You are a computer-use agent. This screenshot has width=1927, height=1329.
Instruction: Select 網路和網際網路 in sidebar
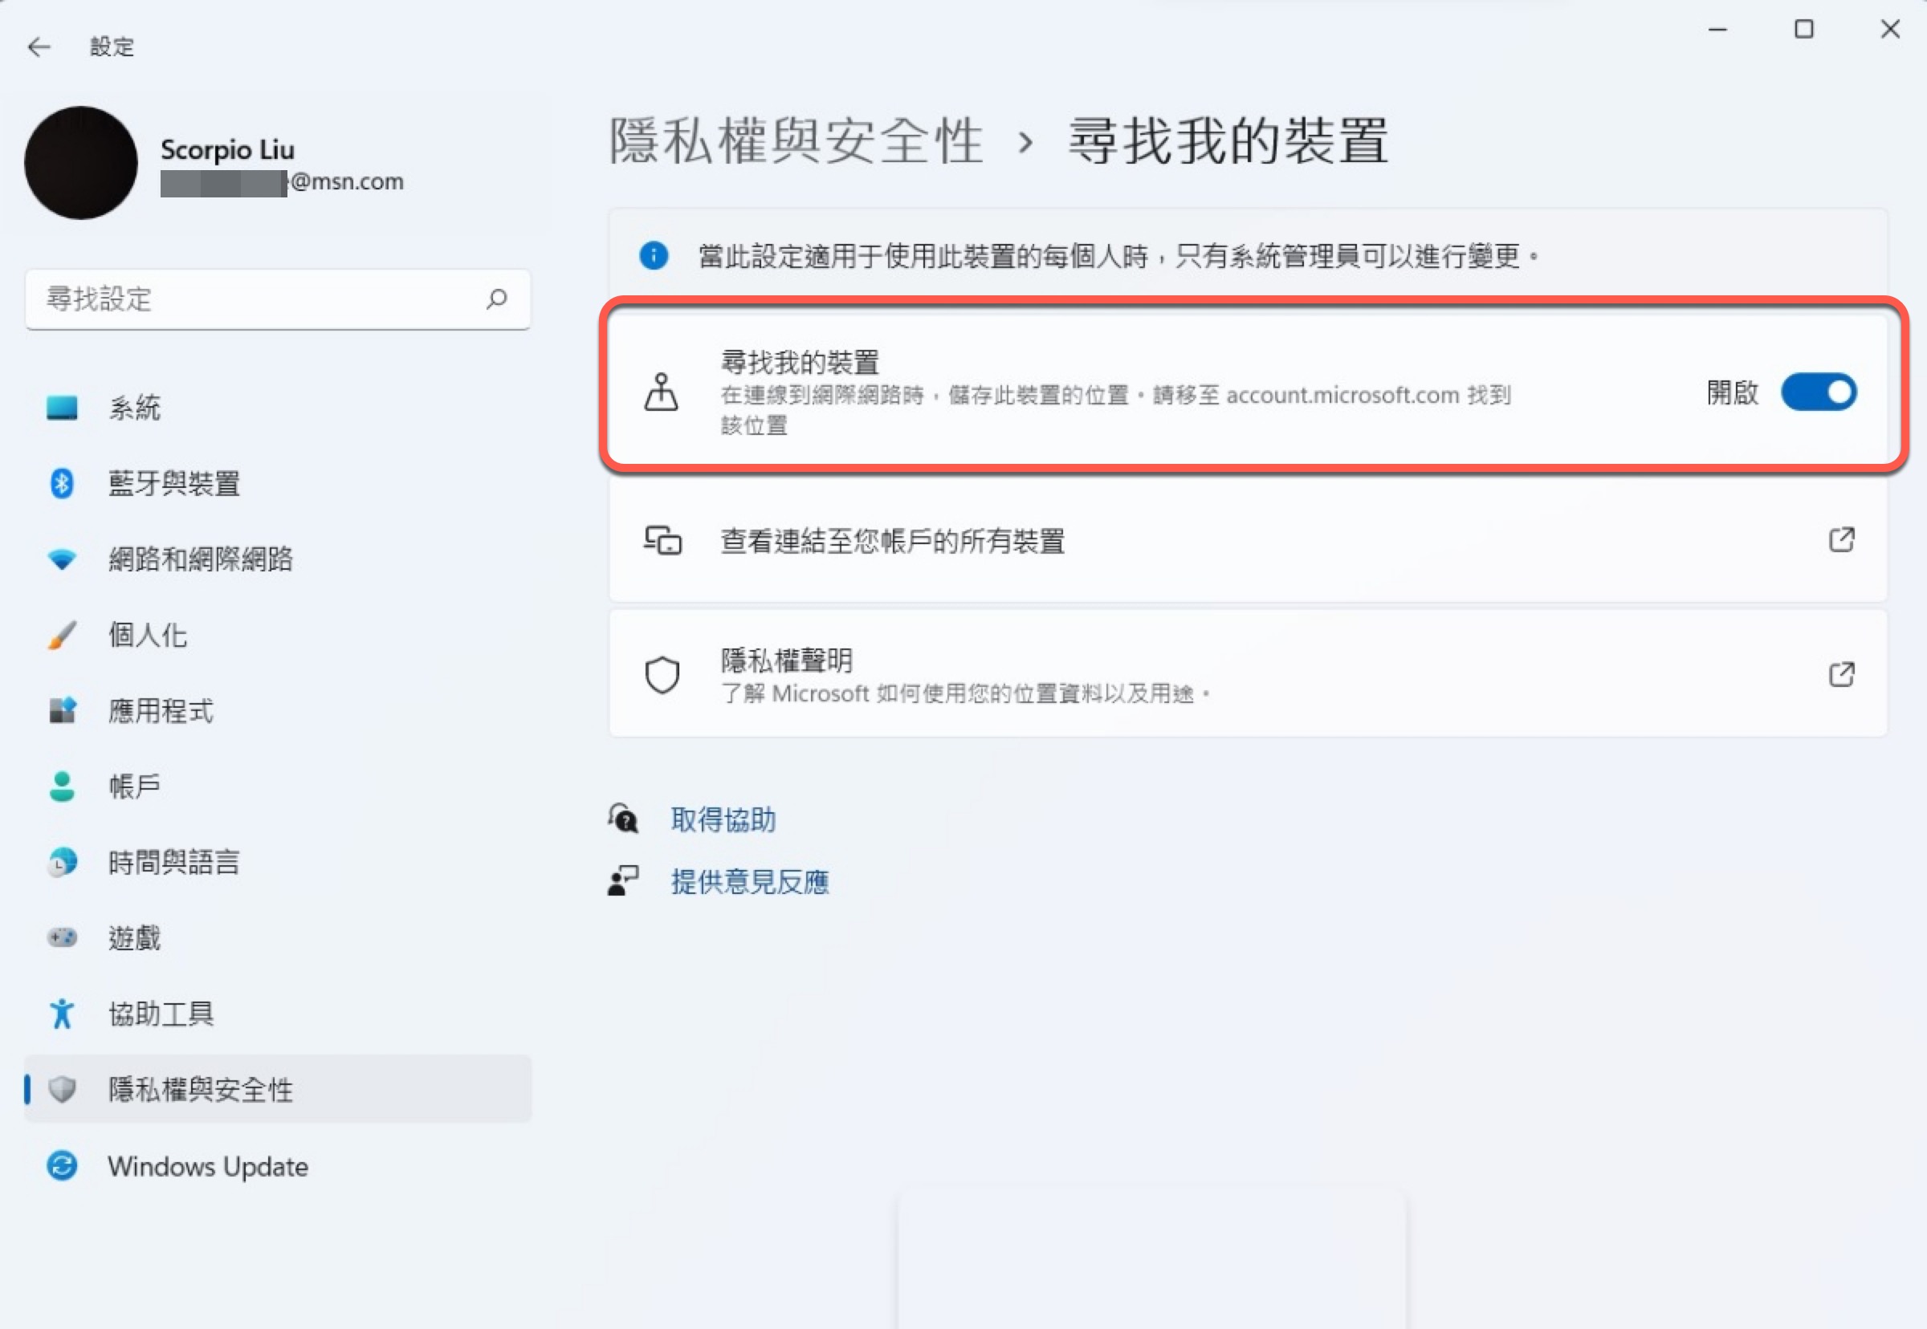tap(200, 559)
